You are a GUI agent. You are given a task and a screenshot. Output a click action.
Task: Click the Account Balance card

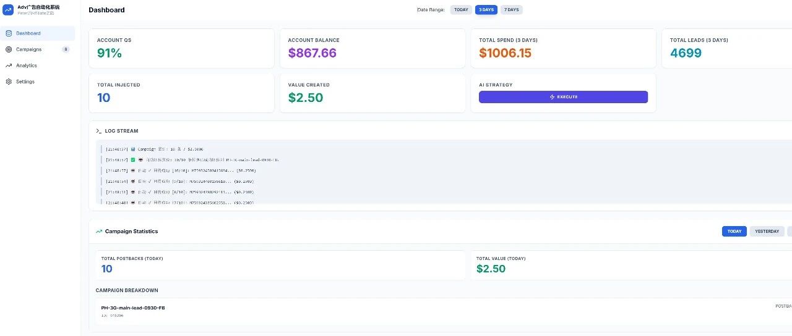[x=372, y=48]
